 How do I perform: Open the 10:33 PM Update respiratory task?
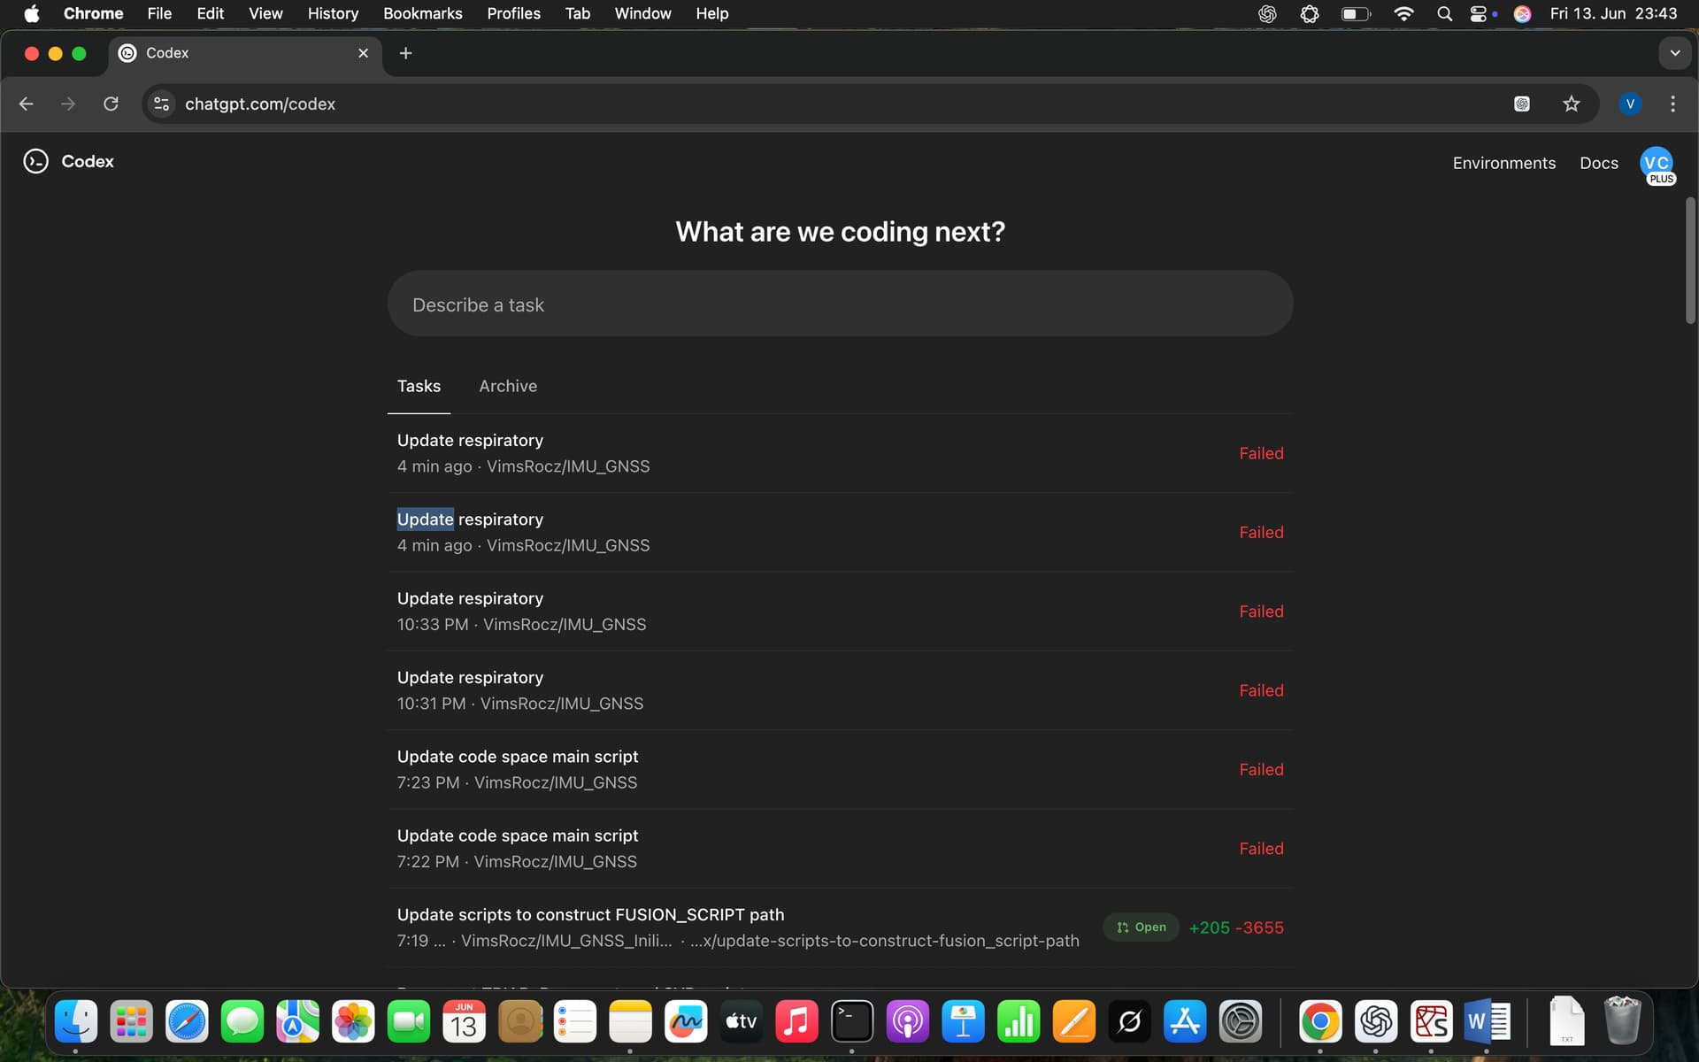(x=840, y=612)
